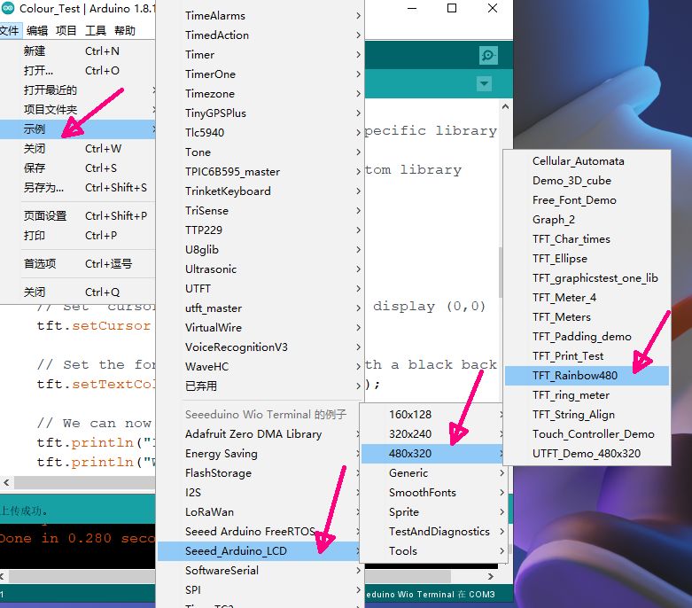Choose 打开... menu entry
692x608 pixels.
tap(78, 71)
